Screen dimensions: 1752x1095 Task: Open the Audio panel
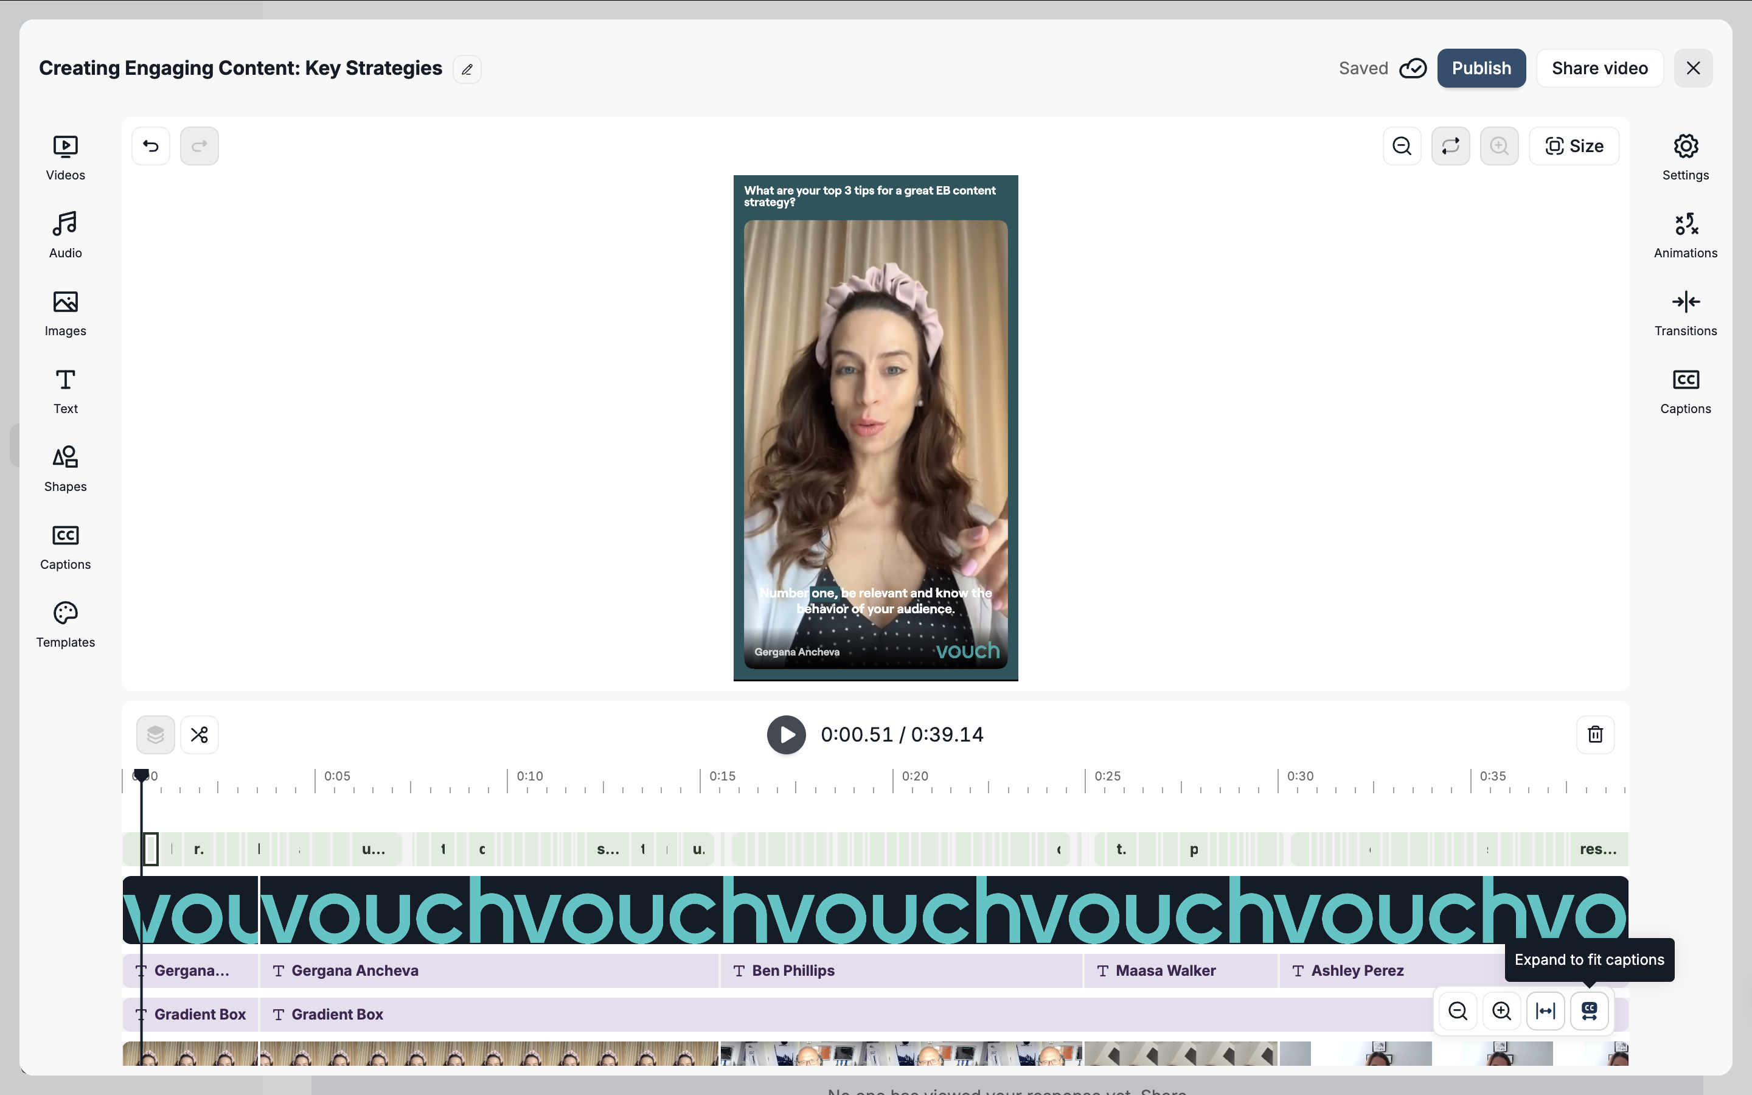coord(65,235)
